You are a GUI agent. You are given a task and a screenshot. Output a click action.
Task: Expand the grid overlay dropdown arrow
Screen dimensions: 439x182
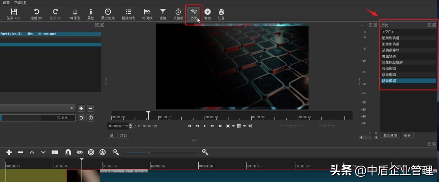pyautogui.click(x=244, y=126)
